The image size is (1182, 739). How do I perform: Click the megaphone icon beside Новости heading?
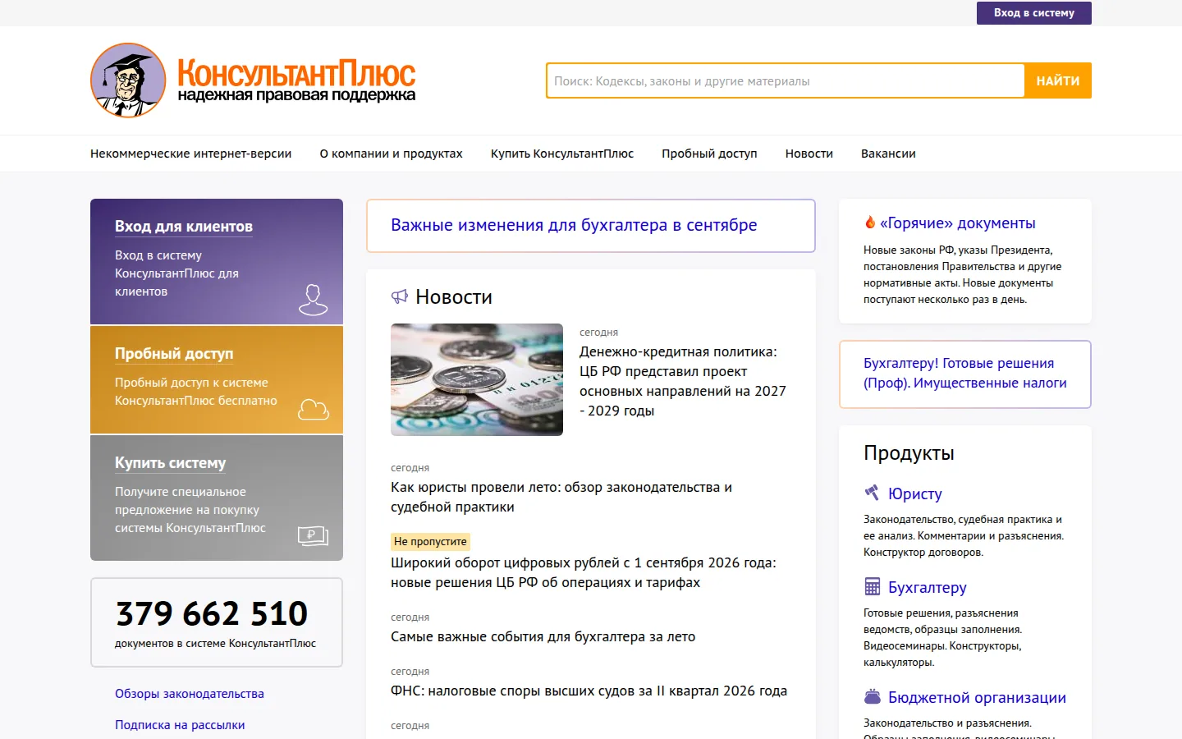click(400, 296)
